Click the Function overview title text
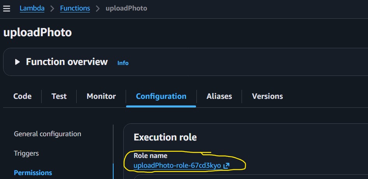 pyautogui.click(x=67, y=62)
